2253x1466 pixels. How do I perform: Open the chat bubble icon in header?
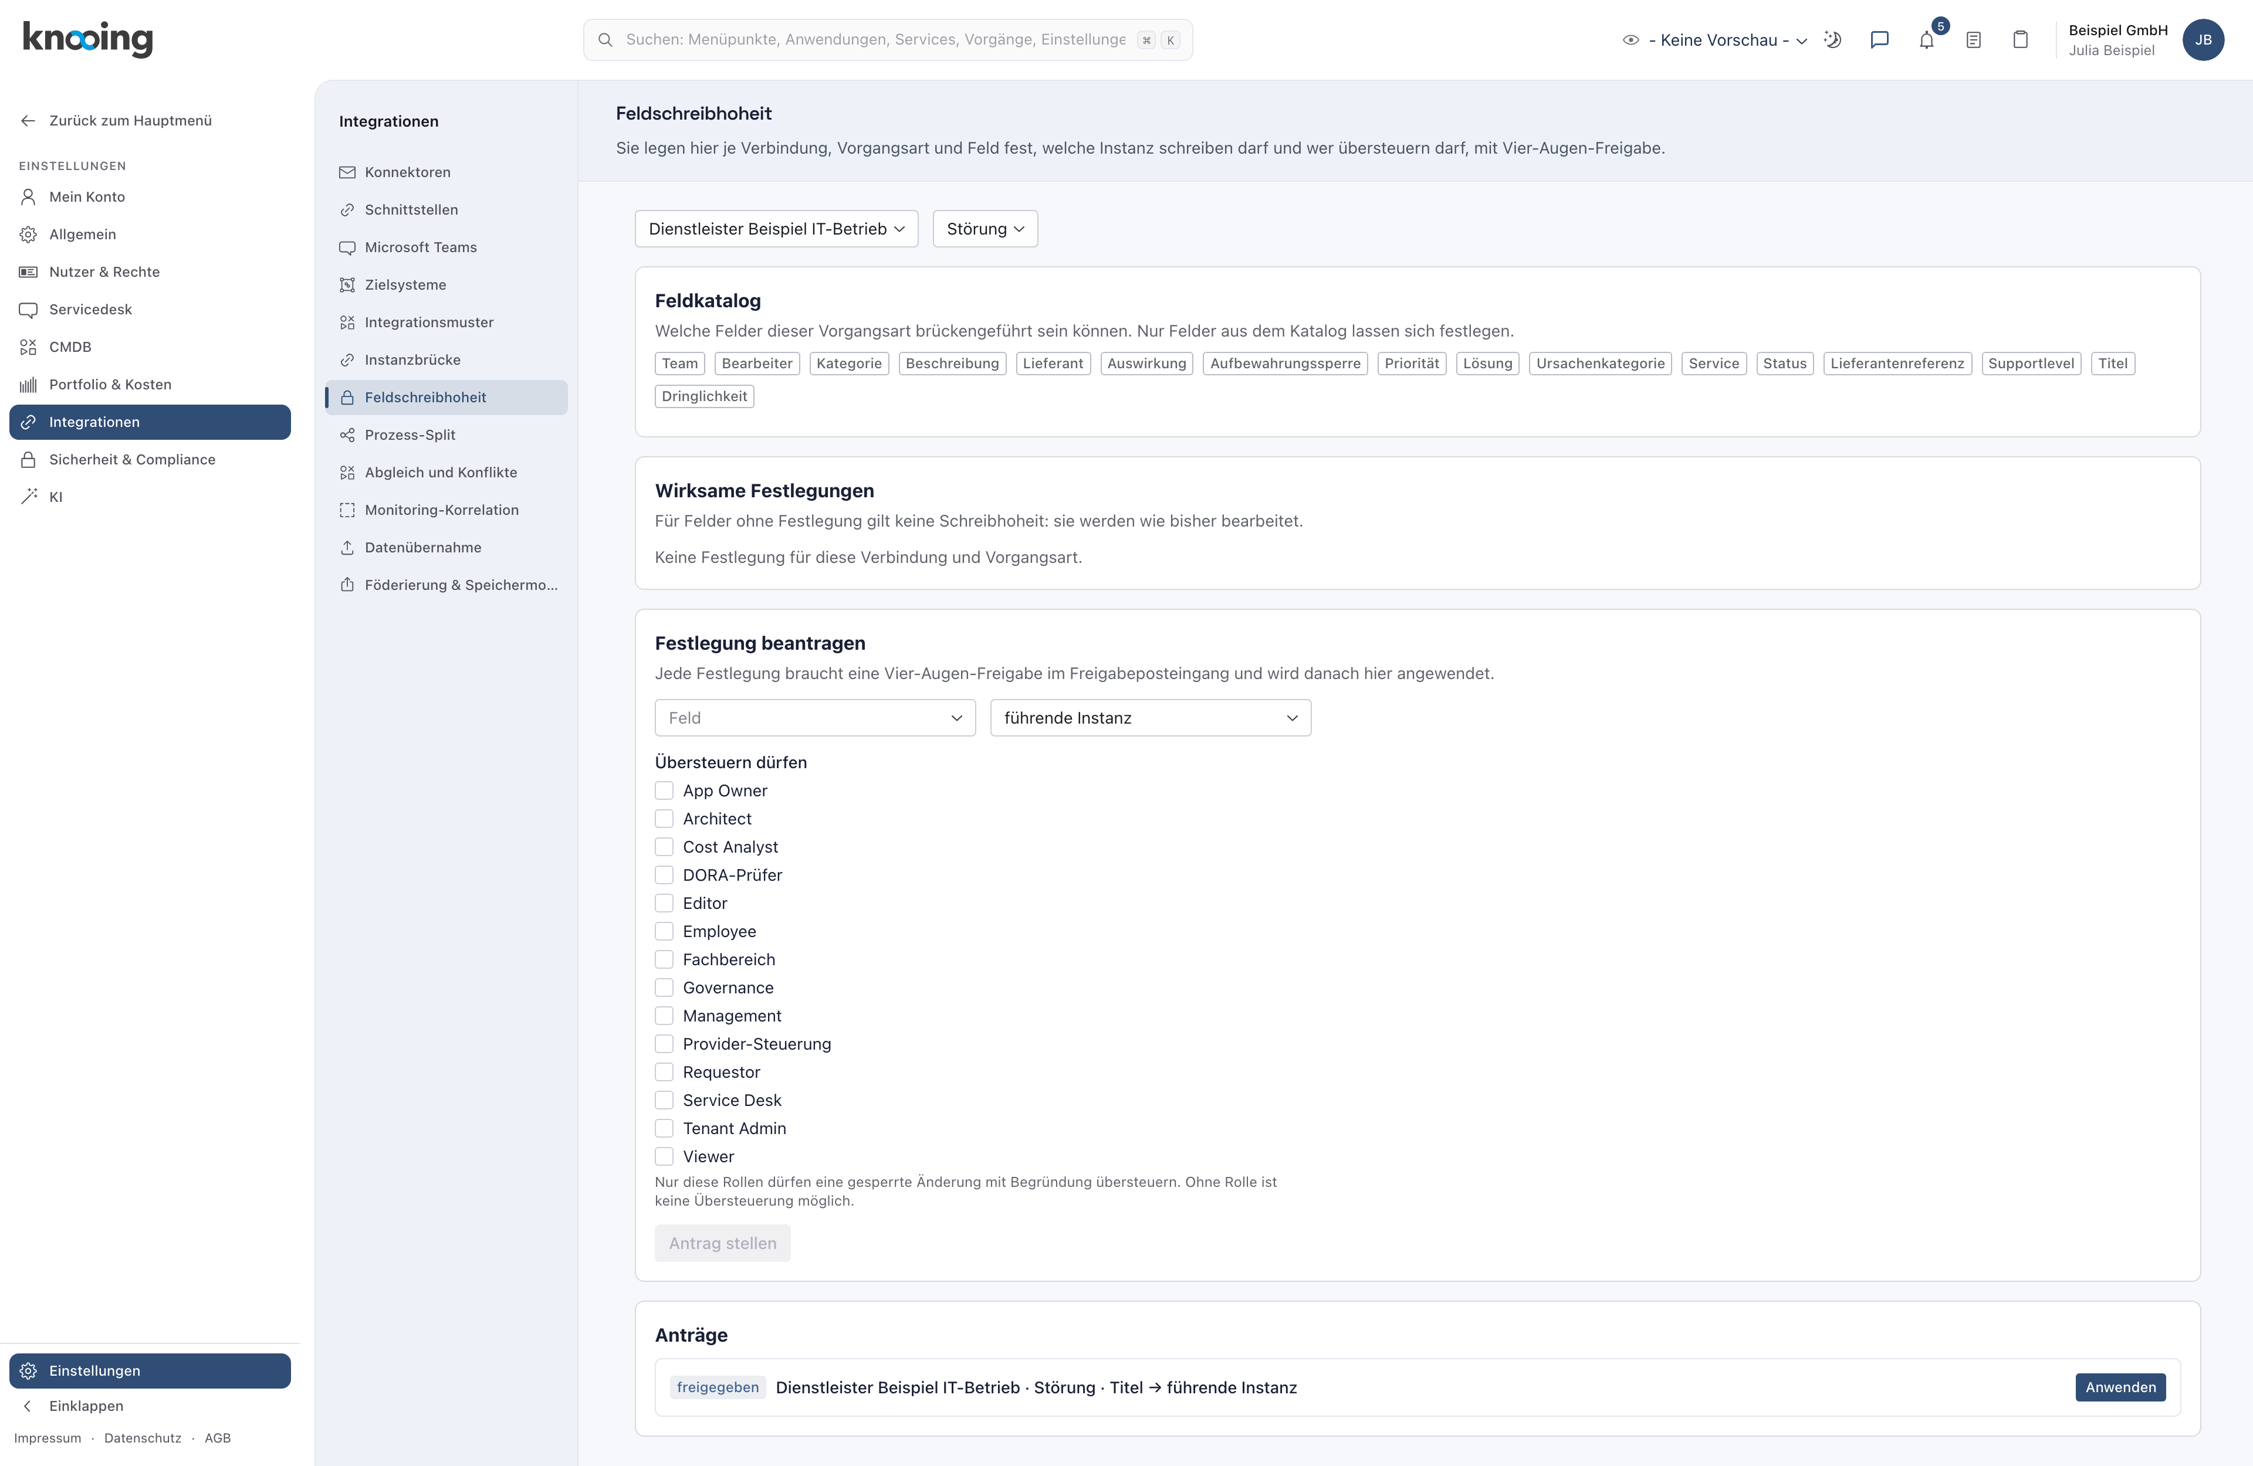point(1879,40)
